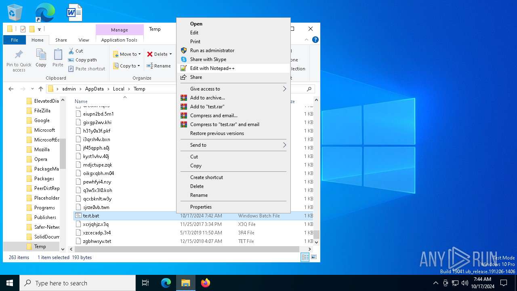Click Paste shortcut in ribbon
Viewport: 517px width, 291px height.
click(86, 69)
